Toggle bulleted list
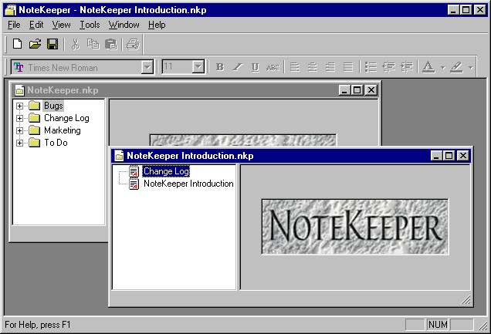Image resolution: width=491 pixels, height=334 pixels. tap(371, 67)
